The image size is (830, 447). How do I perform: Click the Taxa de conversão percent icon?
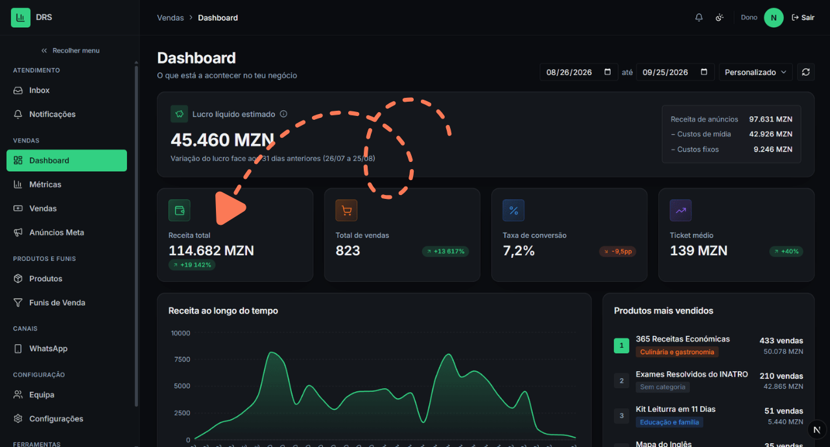[x=514, y=210]
